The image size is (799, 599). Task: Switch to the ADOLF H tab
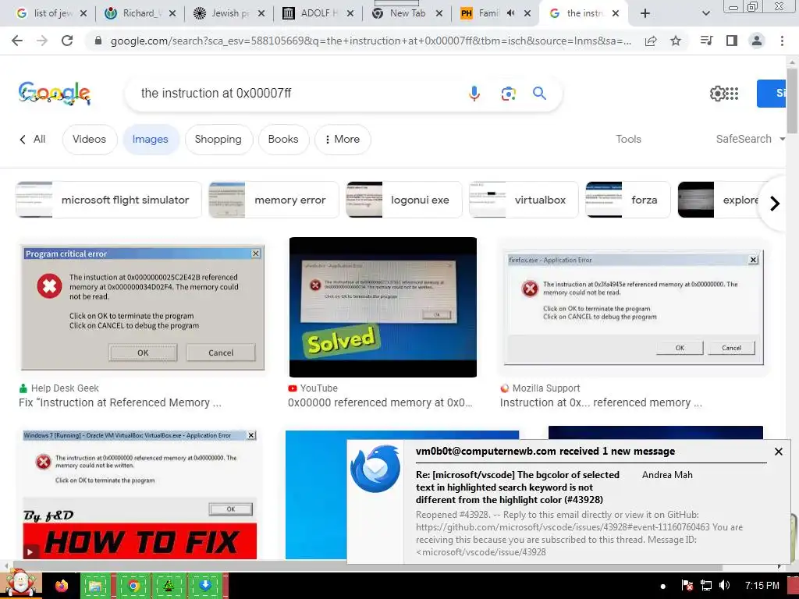(318, 13)
